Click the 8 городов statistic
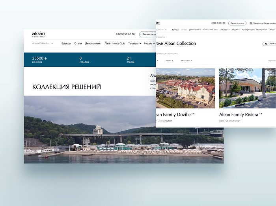This screenshot has width=276, height=206. (x=84, y=60)
